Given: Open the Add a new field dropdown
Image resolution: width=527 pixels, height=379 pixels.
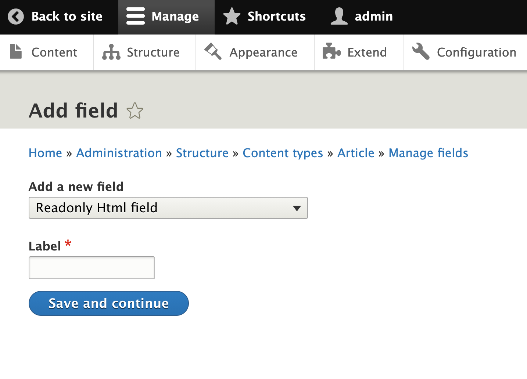Looking at the screenshot, I should [x=168, y=208].
